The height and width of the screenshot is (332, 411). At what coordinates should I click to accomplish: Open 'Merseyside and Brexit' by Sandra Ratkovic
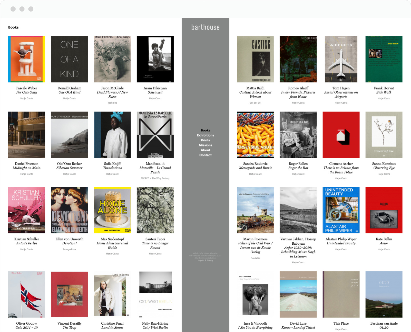[255, 134]
